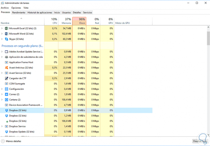Click the Avast Service icon
210x146 pixels.
(x=6, y=73)
